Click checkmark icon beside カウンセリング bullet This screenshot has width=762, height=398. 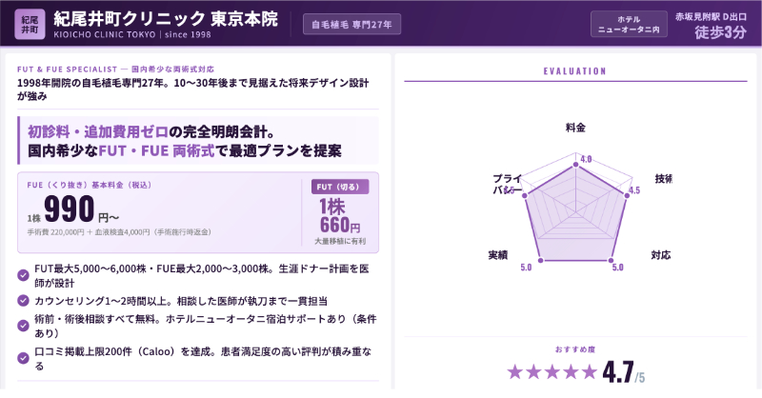coord(24,300)
